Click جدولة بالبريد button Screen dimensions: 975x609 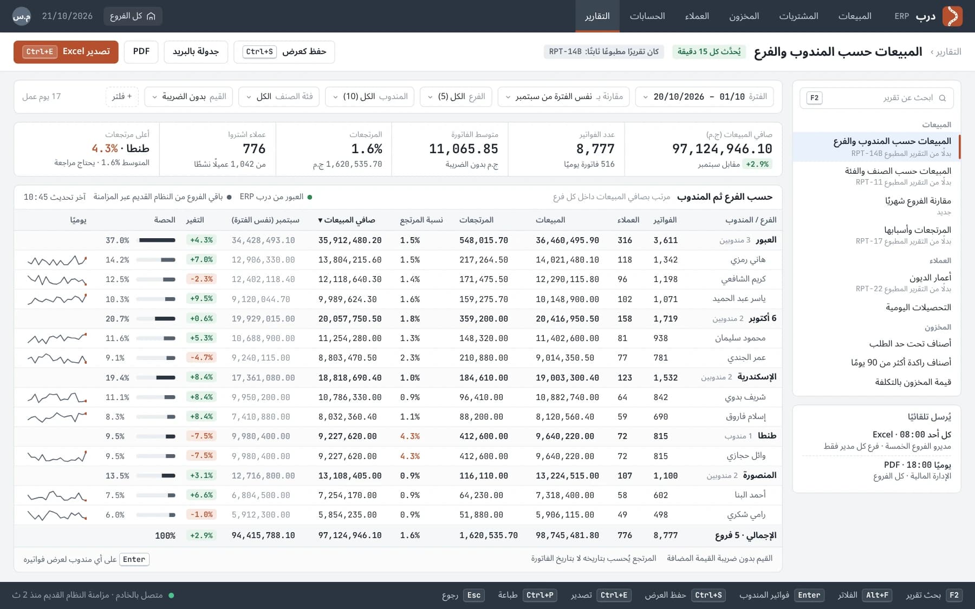tap(196, 51)
